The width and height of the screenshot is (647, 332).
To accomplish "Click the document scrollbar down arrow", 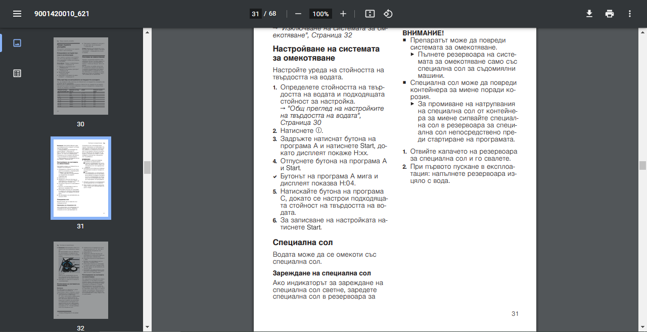I will tap(642, 328).
